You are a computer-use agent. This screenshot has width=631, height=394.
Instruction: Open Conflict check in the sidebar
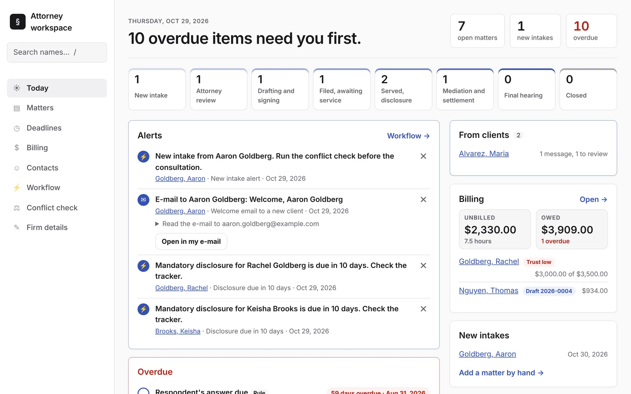point(57,208)
